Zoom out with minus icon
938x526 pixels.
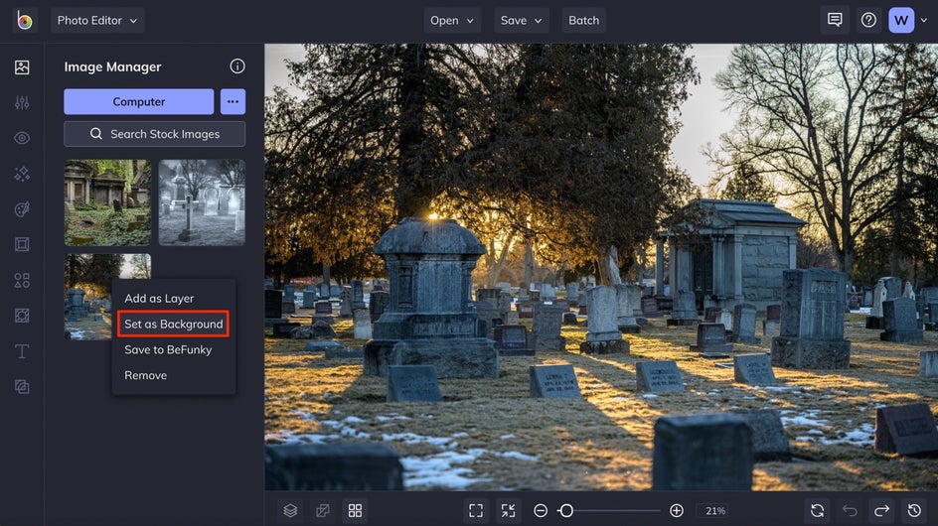(541, 510)
